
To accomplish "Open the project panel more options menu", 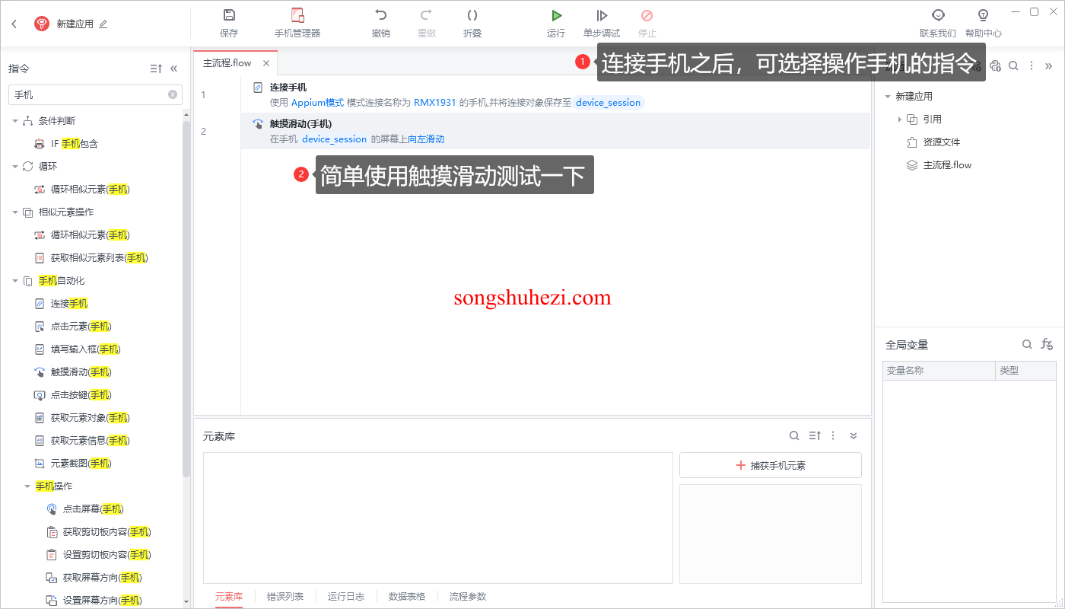I will pos(1032,66).
